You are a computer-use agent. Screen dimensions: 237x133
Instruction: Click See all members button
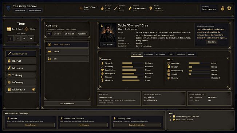click(67, 104)
